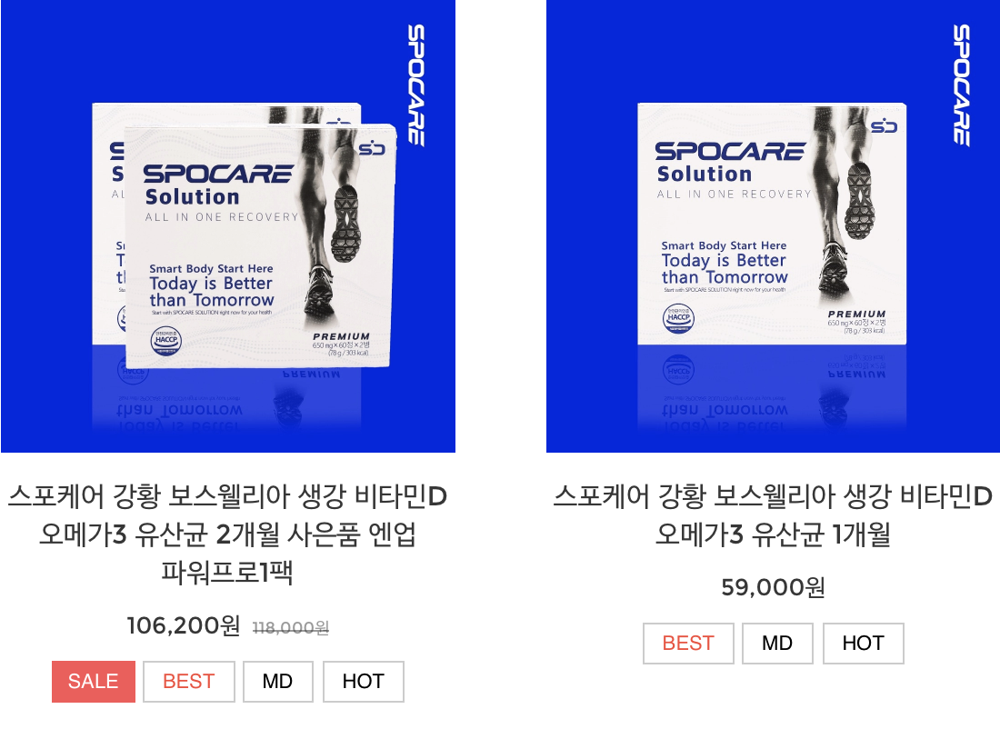Select the crossed-out 118,000원 original price
Screen dimensions: 1000x729
291,628
